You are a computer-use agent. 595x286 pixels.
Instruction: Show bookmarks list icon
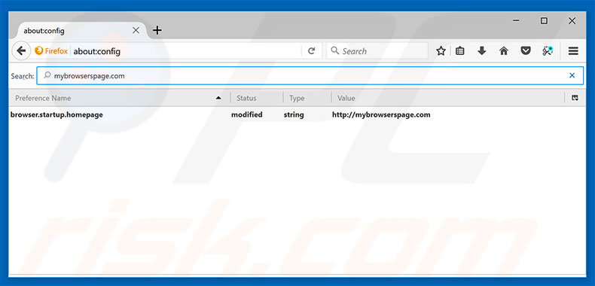460,51
